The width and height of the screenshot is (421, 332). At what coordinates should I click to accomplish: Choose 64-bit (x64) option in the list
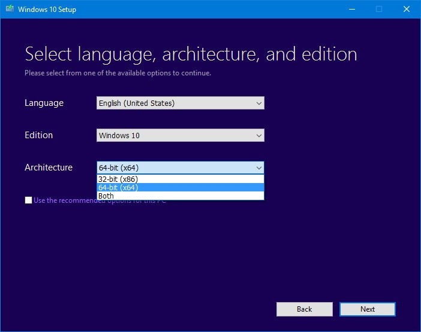pyautogui.click(x=180, y=187)
